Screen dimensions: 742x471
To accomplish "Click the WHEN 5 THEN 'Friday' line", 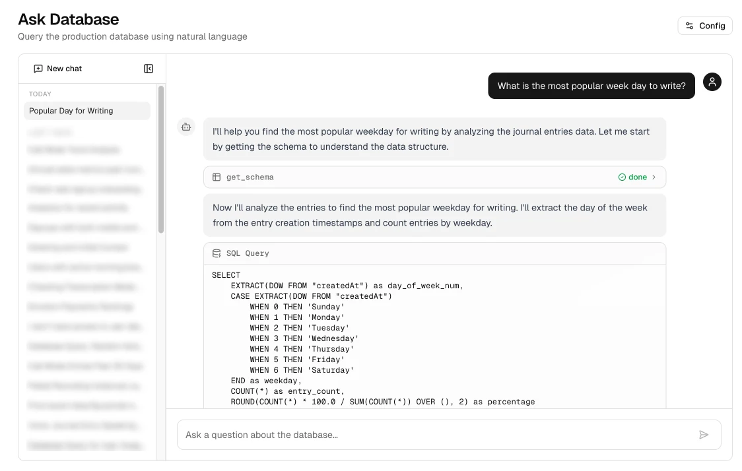I will (297, 360).
